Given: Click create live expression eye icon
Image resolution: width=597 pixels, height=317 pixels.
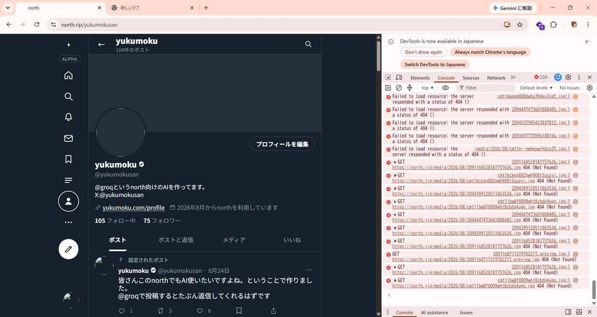Looking at the screenshot, I should click(445, 88).
